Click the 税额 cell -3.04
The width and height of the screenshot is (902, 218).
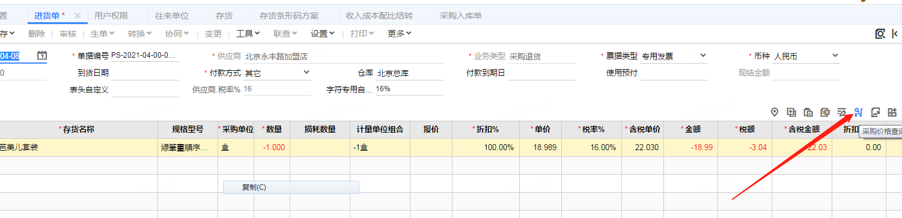pos(745,148)
